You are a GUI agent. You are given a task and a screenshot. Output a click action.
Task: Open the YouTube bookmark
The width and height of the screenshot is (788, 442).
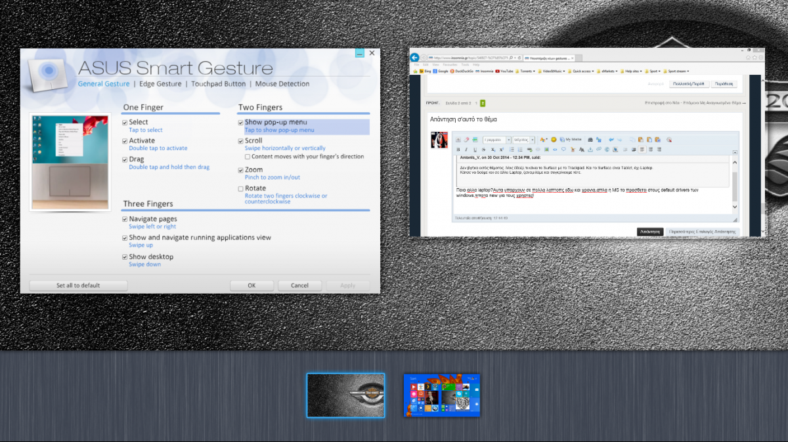point(504,71)
